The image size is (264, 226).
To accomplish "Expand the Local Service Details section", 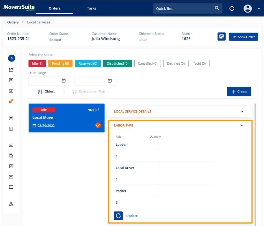I will [242, 111].
